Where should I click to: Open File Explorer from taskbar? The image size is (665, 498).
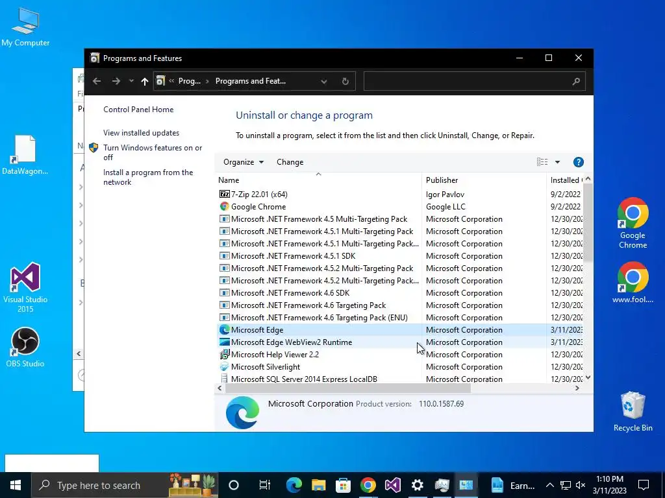coord(318,485)
